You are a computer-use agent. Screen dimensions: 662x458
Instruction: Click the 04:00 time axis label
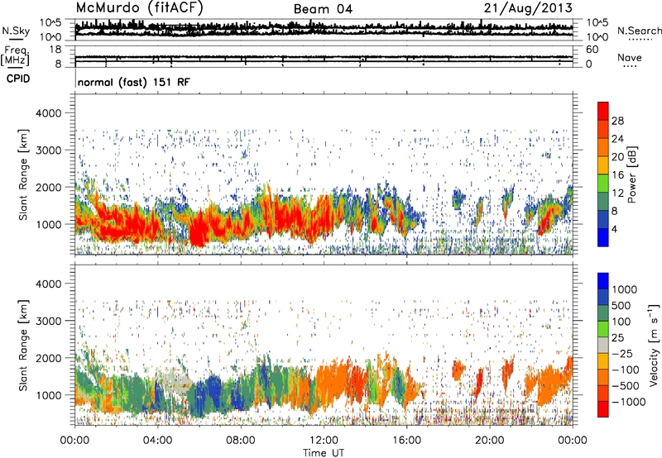157,441
